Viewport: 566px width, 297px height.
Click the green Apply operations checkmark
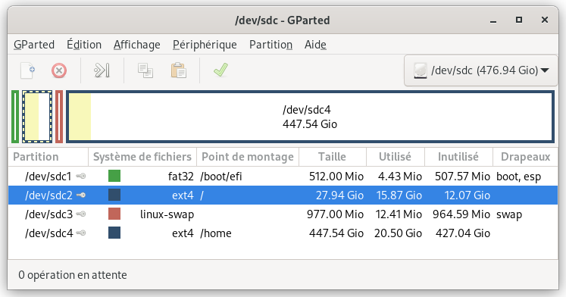point(220,70)
